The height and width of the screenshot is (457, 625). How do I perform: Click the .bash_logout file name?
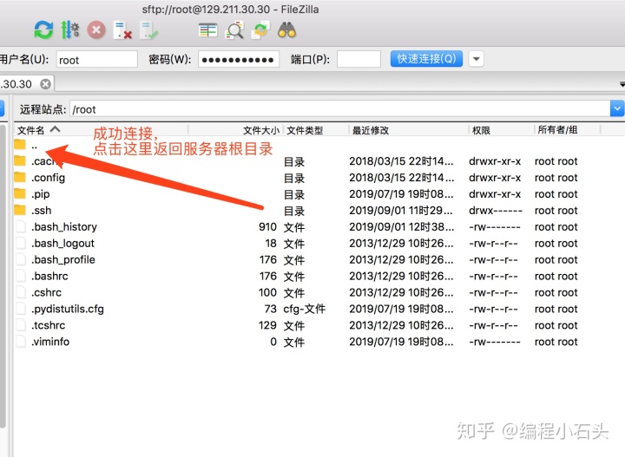coord(63,243)
